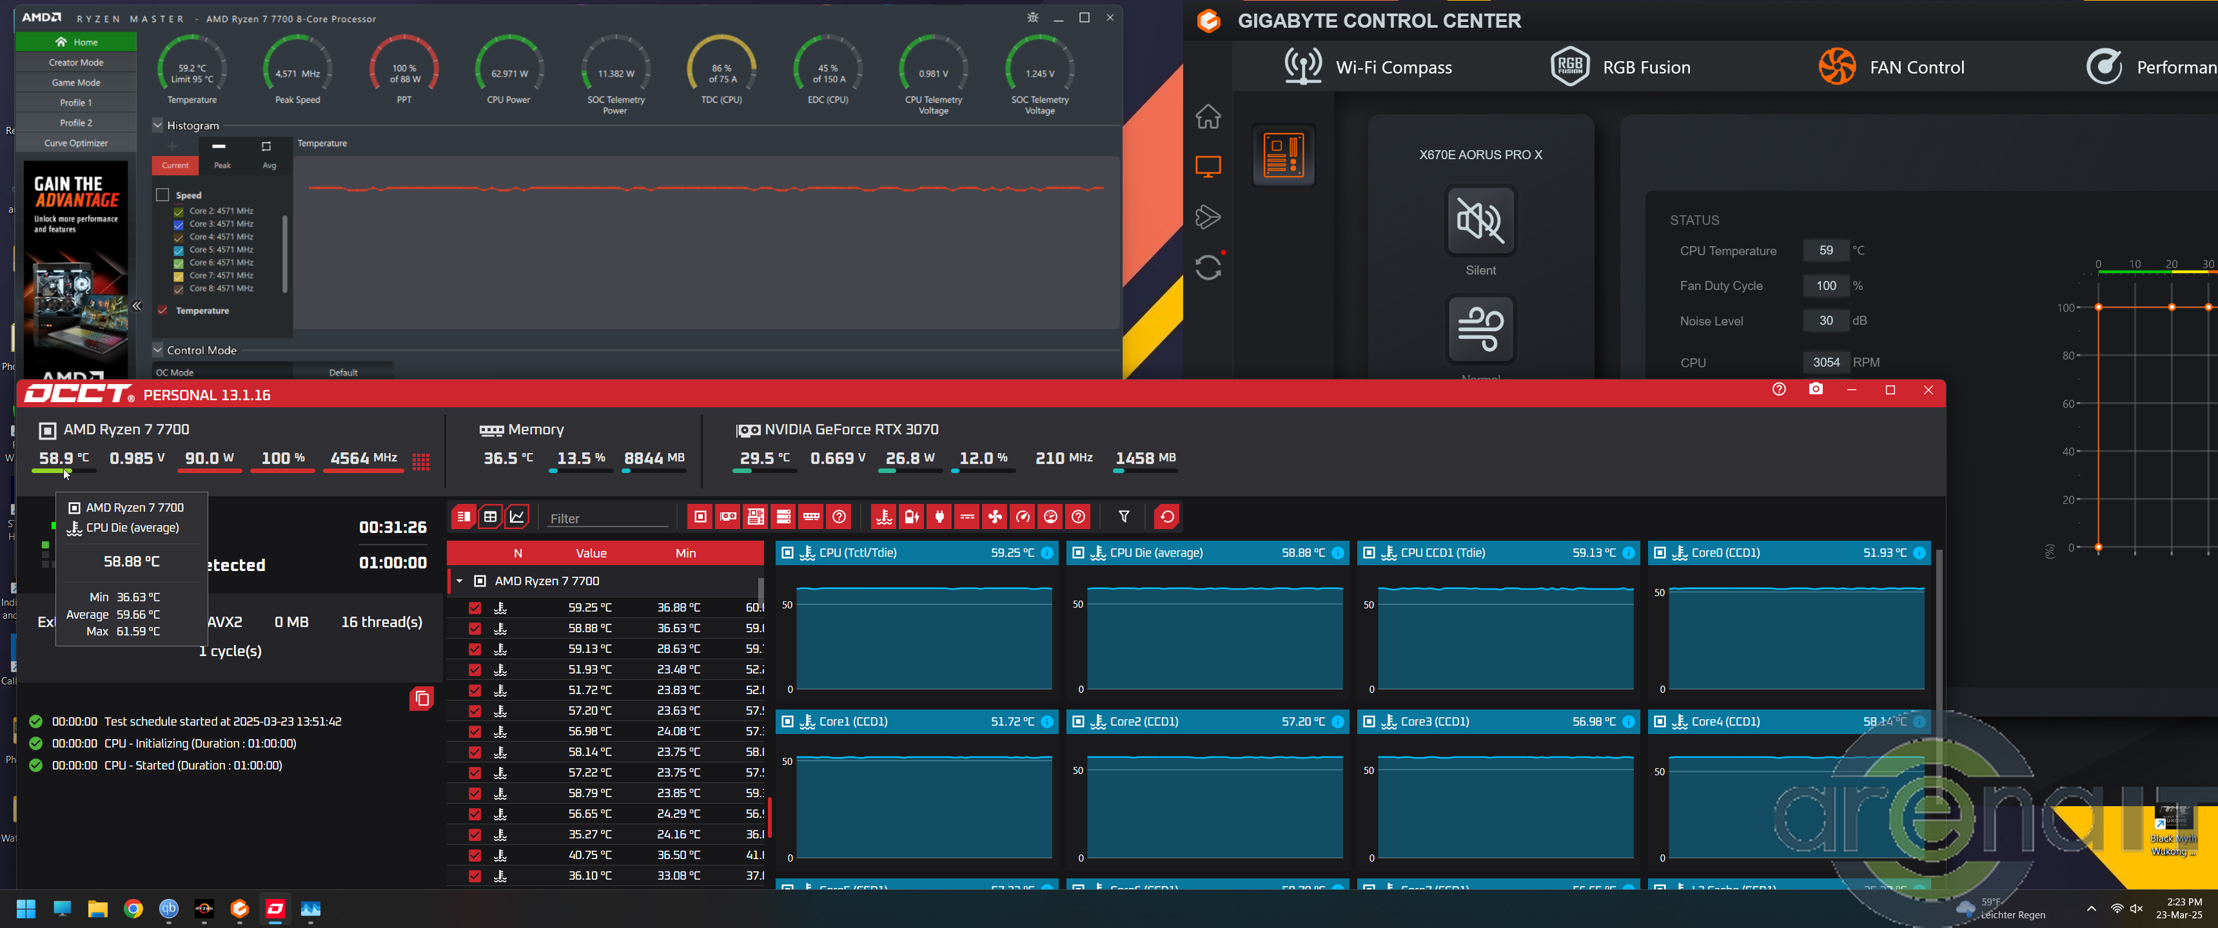Toggle the storage drive filter in OCCT
This screenshot has width=2218, height=928.
pyautogui.click(x=783, y=516)
